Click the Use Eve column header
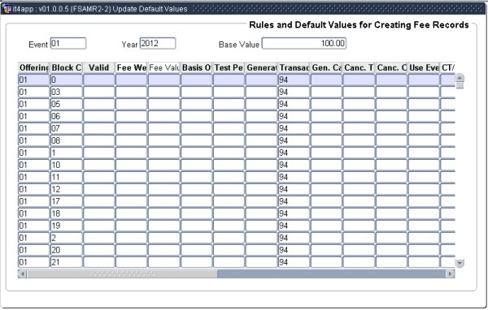This screenshot has height=310, width=488. [424, 67]
